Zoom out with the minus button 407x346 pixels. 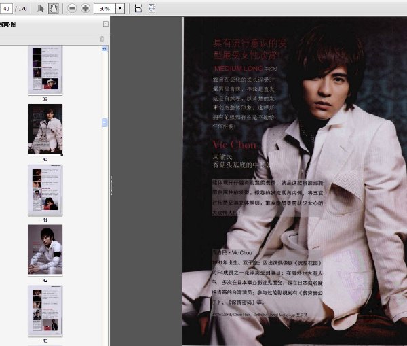tap(72, 9)
